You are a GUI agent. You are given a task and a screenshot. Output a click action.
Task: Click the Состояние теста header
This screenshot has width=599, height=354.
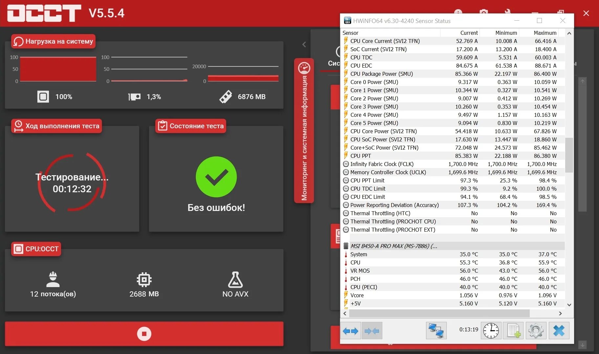(191, 126)
